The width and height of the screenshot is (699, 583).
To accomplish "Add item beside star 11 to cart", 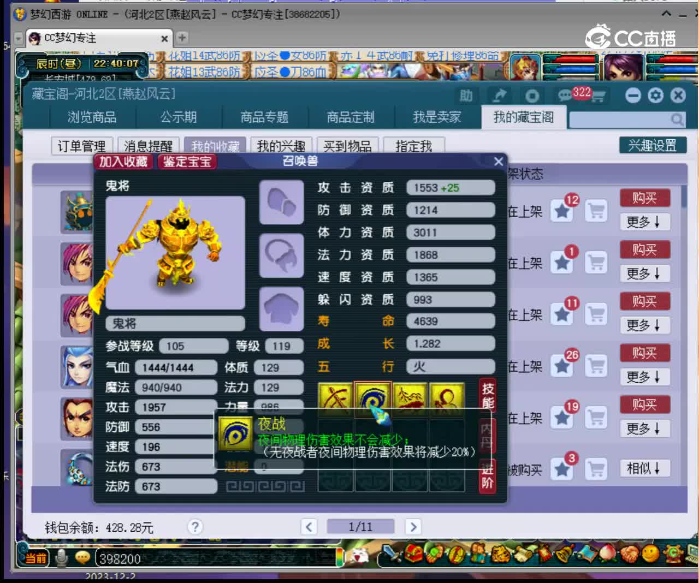I will click(x=596, y=314).
